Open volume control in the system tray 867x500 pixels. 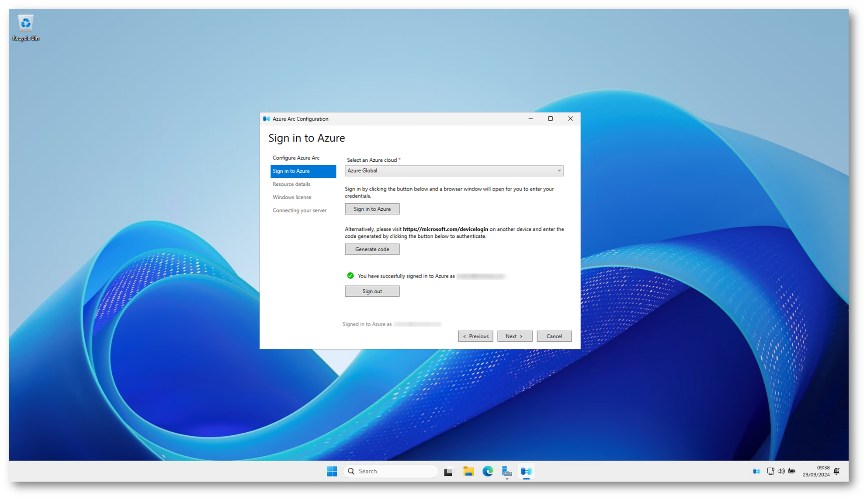pyautogui.click(x=781, y=471)
